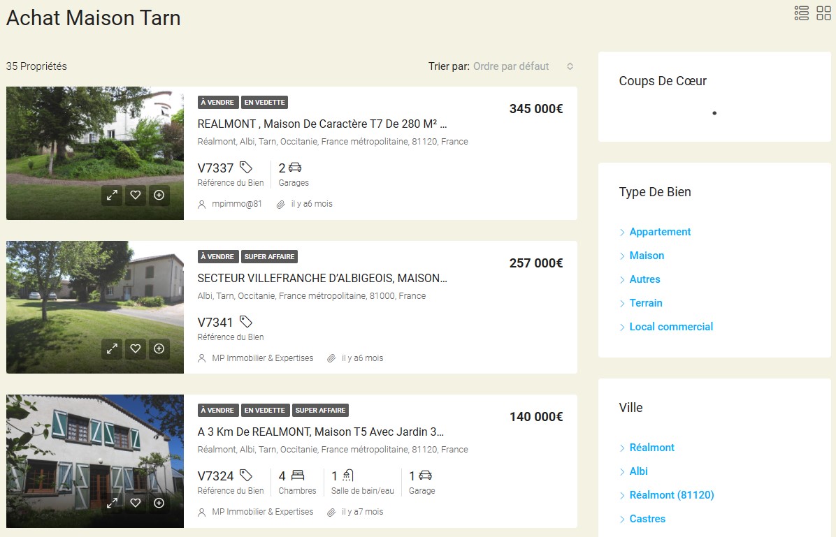The height and width of the screenshot is (537, 836).
Task: Click chevron beside Appartement
Action: (622, 233)
